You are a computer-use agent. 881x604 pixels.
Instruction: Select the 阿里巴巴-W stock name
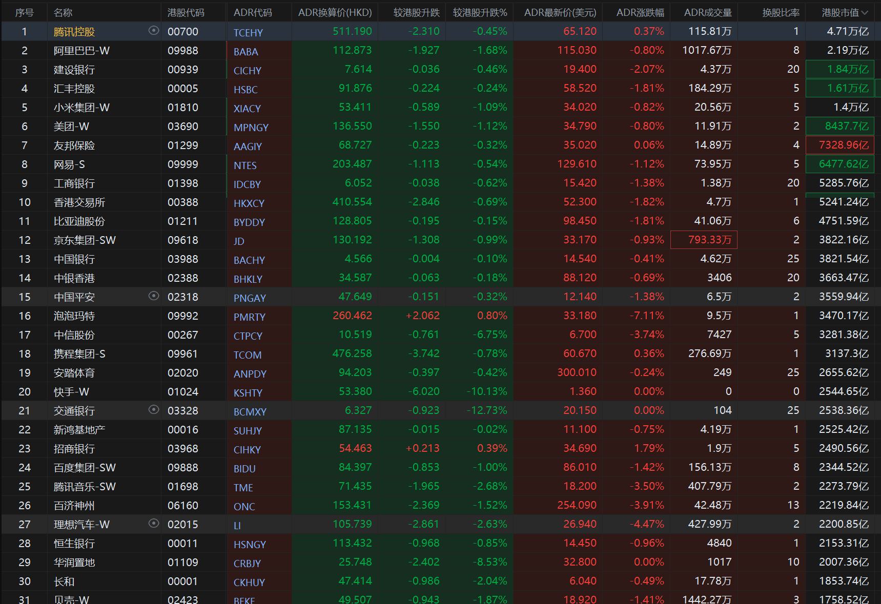81,51
